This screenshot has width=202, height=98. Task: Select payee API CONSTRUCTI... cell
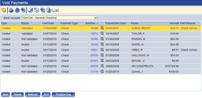(144, 66)
